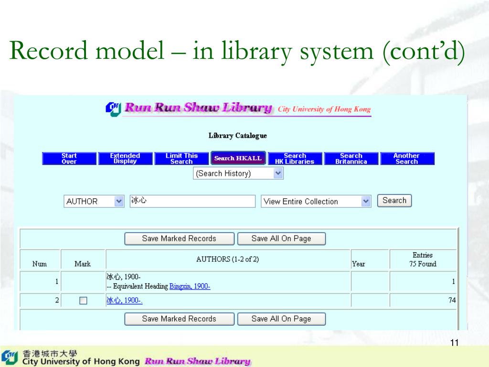Image resolution: width=489 pixels, height=367 pixels.
Task: Click the upper Save All On Page button
Action: (x=281, y=239)
